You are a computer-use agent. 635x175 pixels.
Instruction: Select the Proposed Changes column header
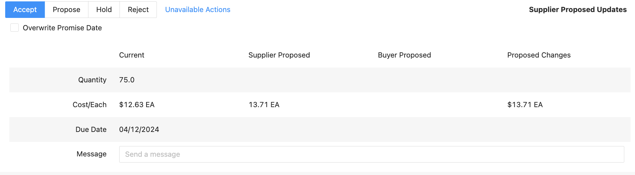click(x=539, y=55)
